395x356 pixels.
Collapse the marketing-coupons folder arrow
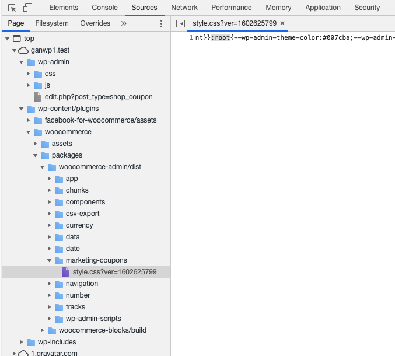coord(50,260)
